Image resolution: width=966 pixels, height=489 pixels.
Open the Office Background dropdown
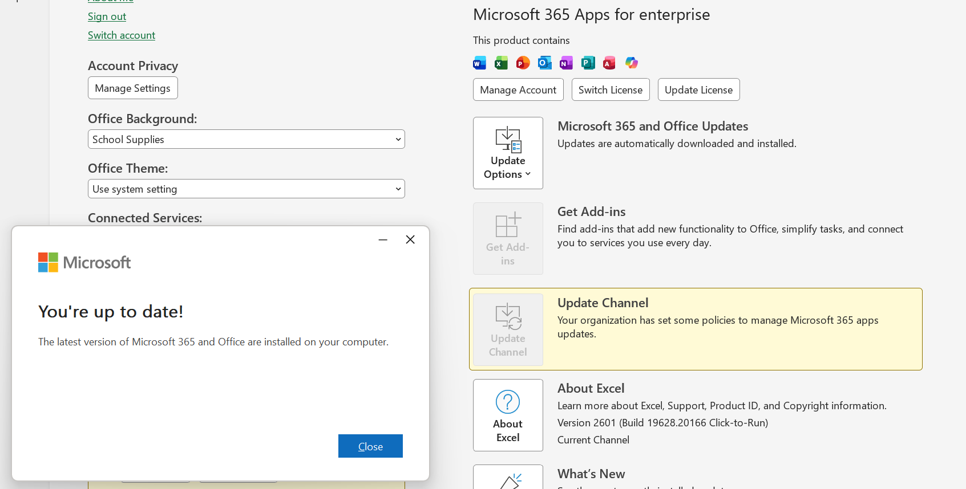[x=246, y=139]
